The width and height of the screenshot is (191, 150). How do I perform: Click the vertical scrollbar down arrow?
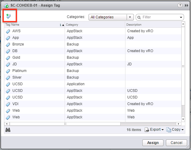[183, 119]
